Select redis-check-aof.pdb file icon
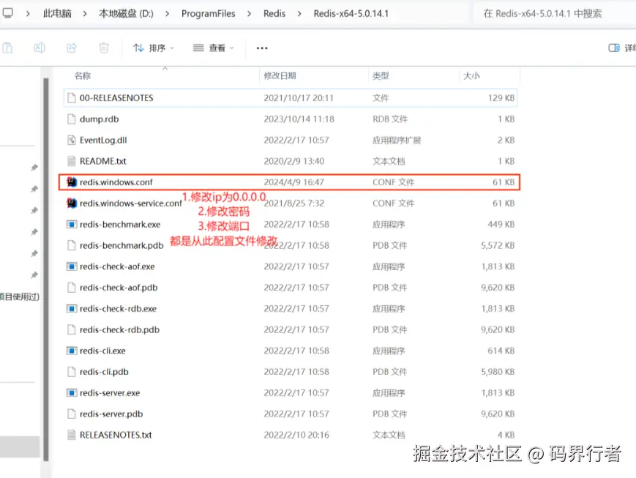Screen dimensions: 636x478 coord(72,287)
